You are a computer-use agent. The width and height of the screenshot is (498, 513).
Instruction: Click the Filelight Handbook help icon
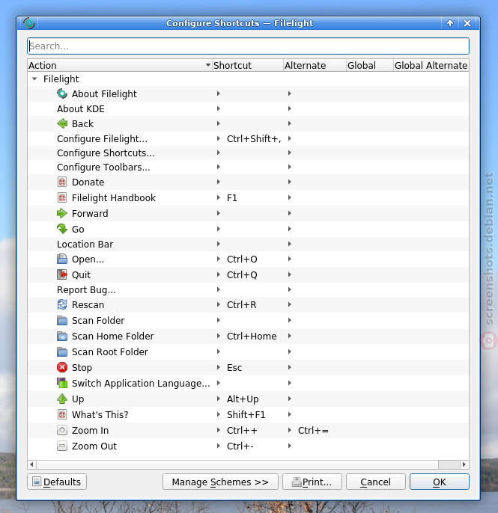click(x=62, y=197)
